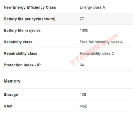
Task: Click the Storage row label
Action: (x=11, y=95)
